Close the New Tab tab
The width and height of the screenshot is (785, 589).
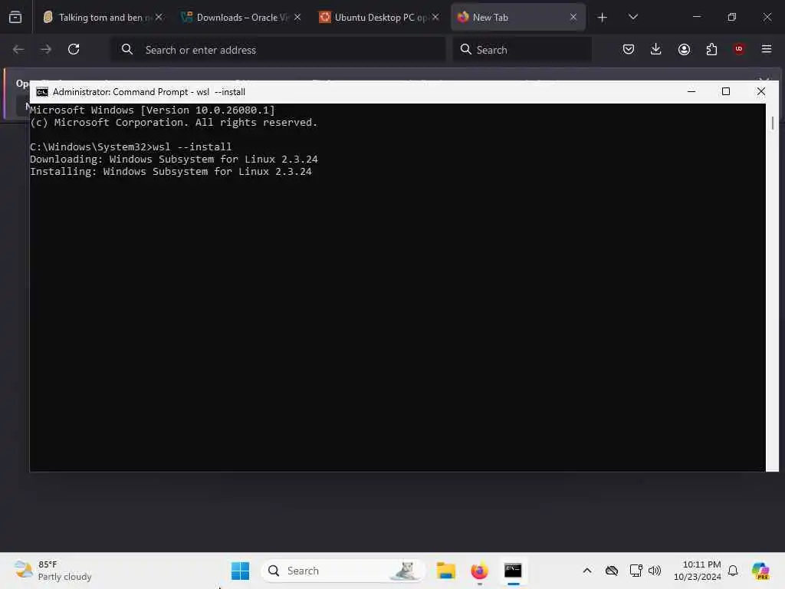coord(573,17)
